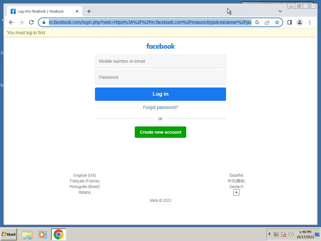The width and height of the screenshot is (321, 241).
Task: Click the Meta © 2022 footer text
Action: [160, 201]
